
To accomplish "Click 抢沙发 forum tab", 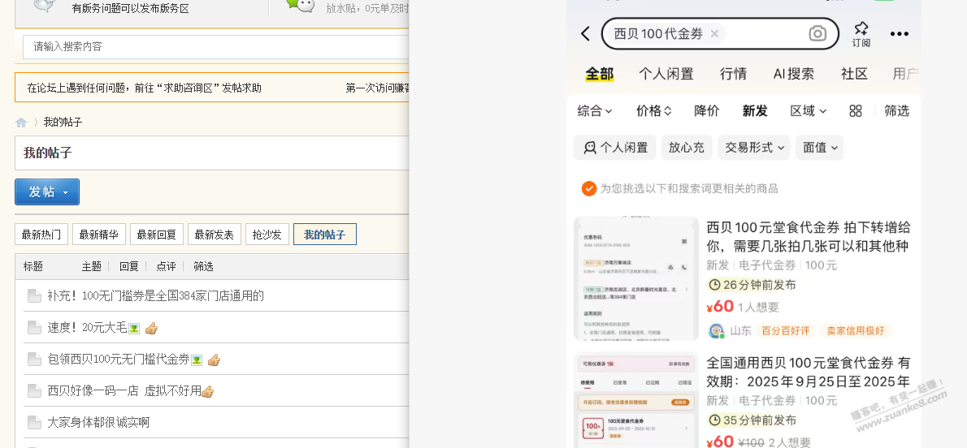I will click(267, 235).
